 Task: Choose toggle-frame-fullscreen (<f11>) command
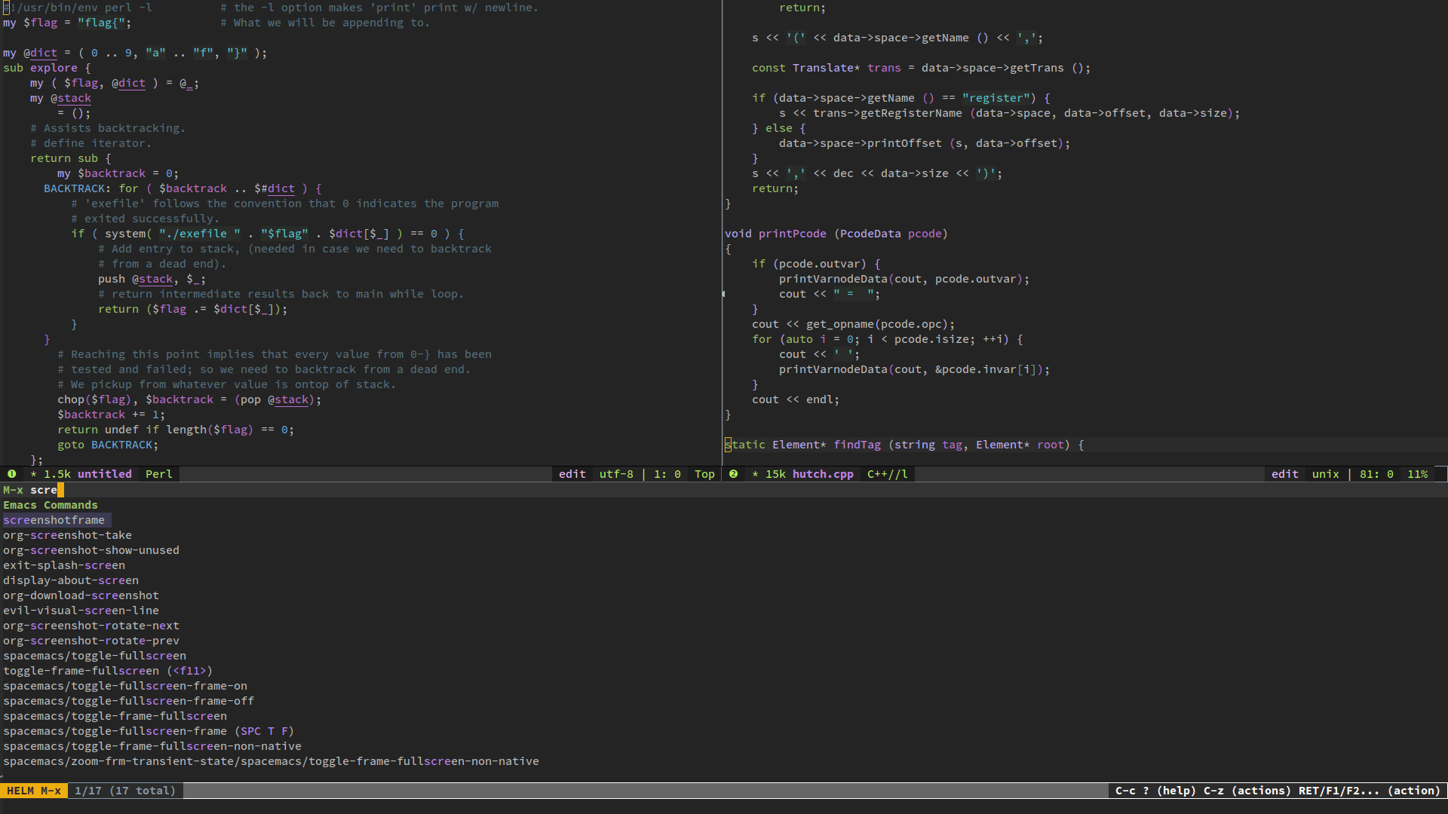point(108,671)
